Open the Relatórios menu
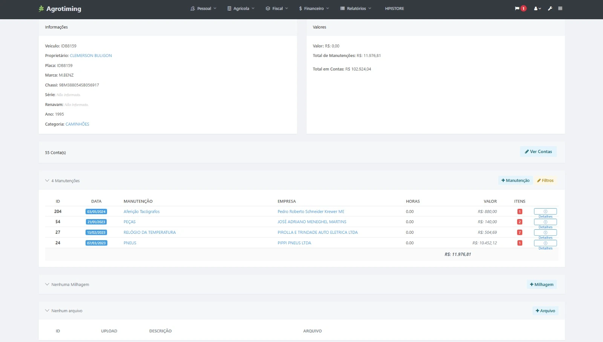Viewport: 603px width, 342px height. 356,9
